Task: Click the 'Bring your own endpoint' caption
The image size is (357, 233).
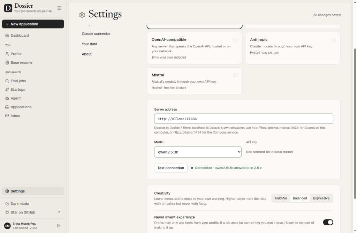Action: pyautogui.click(x=169, y=58)
